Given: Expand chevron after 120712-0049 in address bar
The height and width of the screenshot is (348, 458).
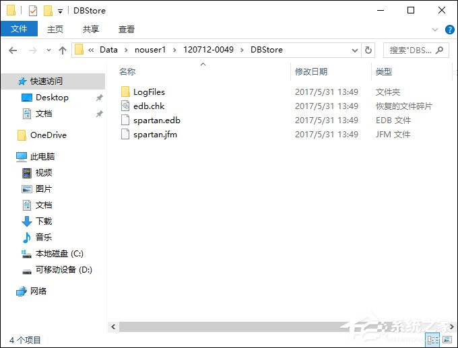Looking at the screenshot, I should coord(242,50).
